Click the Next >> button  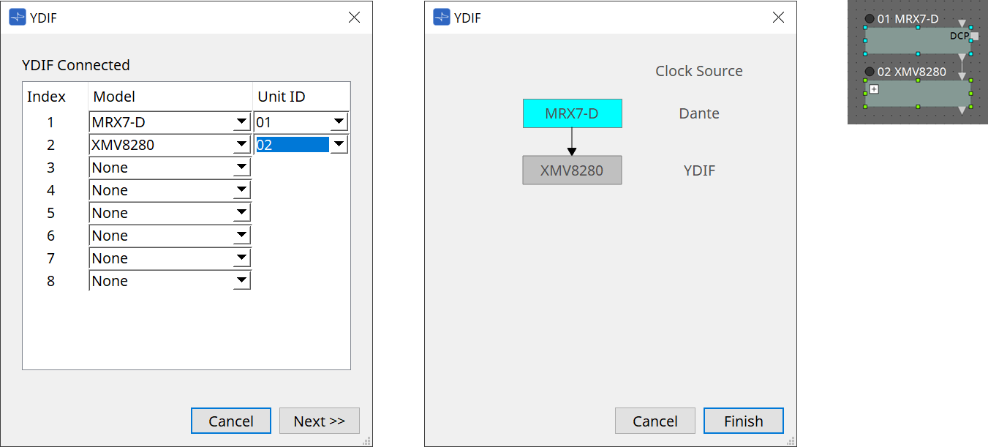319,421
